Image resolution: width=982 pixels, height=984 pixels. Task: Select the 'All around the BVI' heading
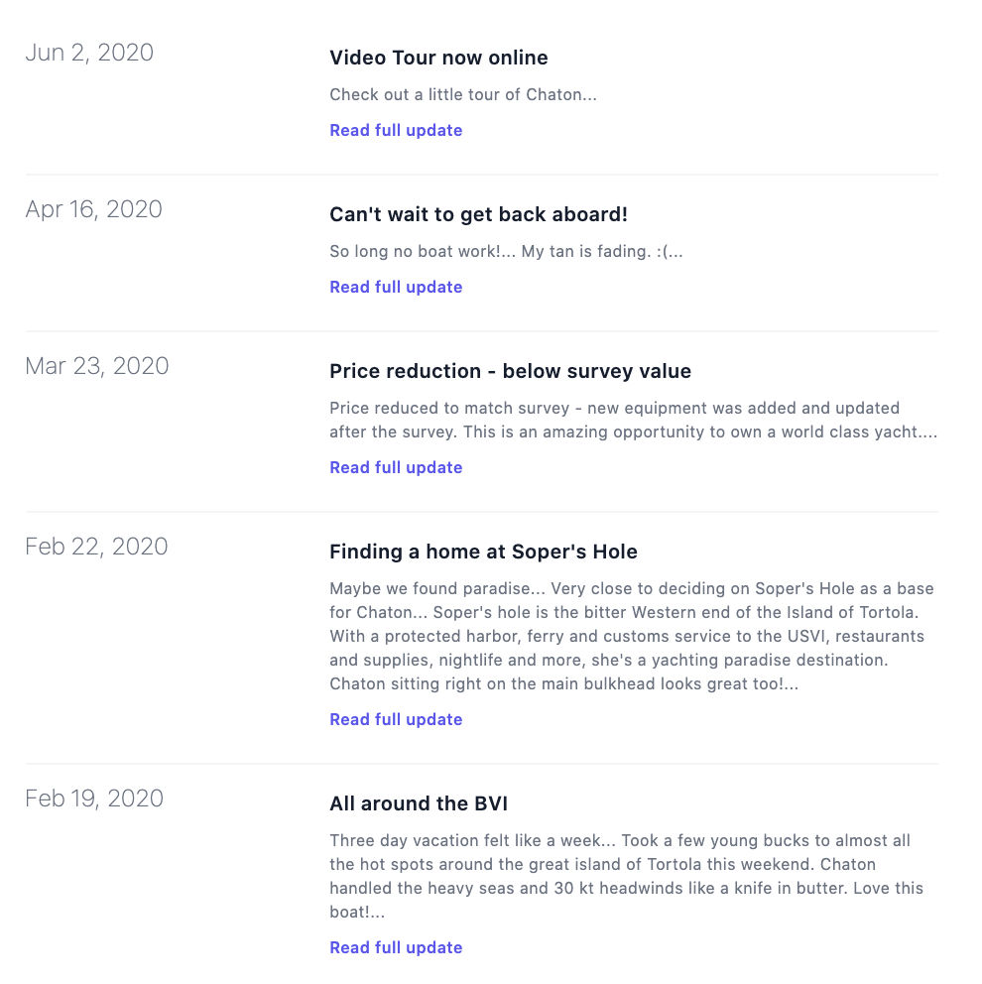click(x=419, y=803)
